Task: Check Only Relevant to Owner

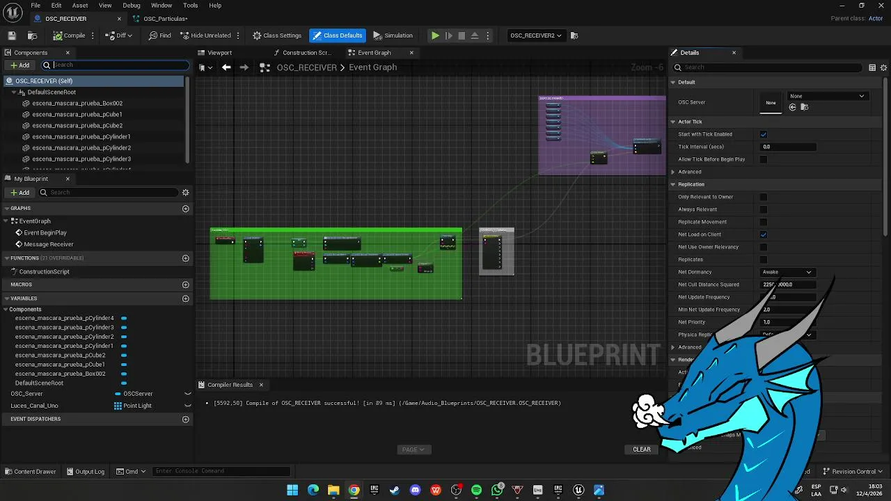Action: coord(764,197)
